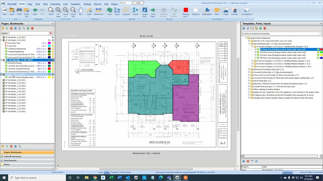This screenshot has height=181, width=323.
Task: Expand Basements (including stairs) folder
Action: click(249, 69)
